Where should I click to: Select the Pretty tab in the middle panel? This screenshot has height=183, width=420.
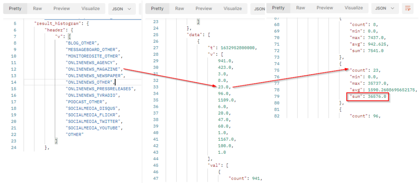(157, 8)
